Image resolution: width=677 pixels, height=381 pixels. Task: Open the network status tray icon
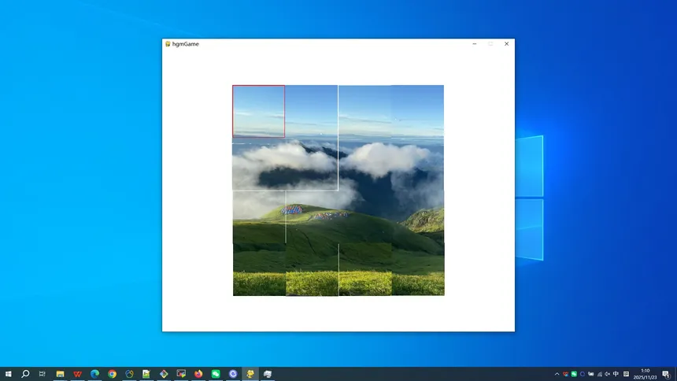tap(599, 374)
